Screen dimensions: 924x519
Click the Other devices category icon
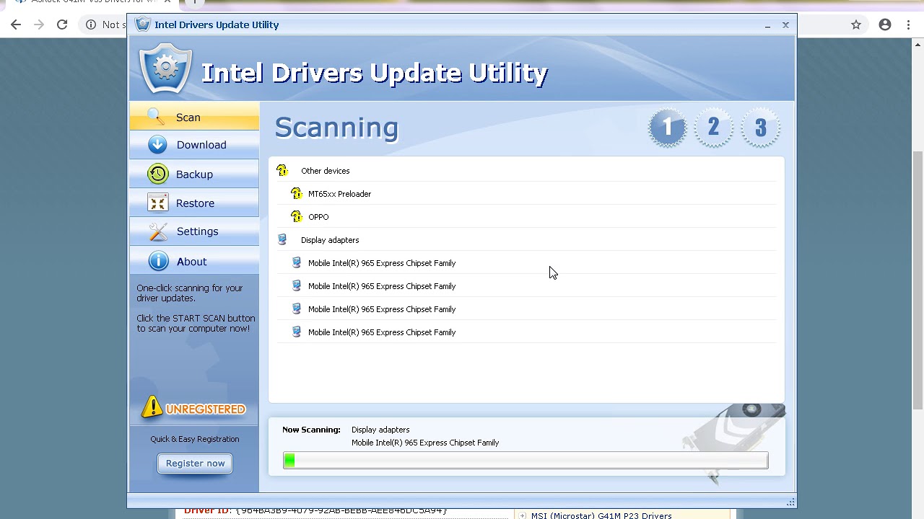click(282, 171)
